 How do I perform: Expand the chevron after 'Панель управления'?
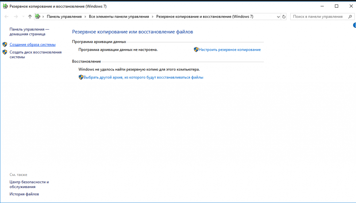point(85,17)
